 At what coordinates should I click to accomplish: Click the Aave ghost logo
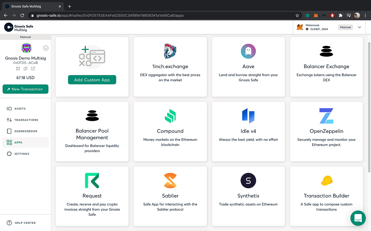248,51
